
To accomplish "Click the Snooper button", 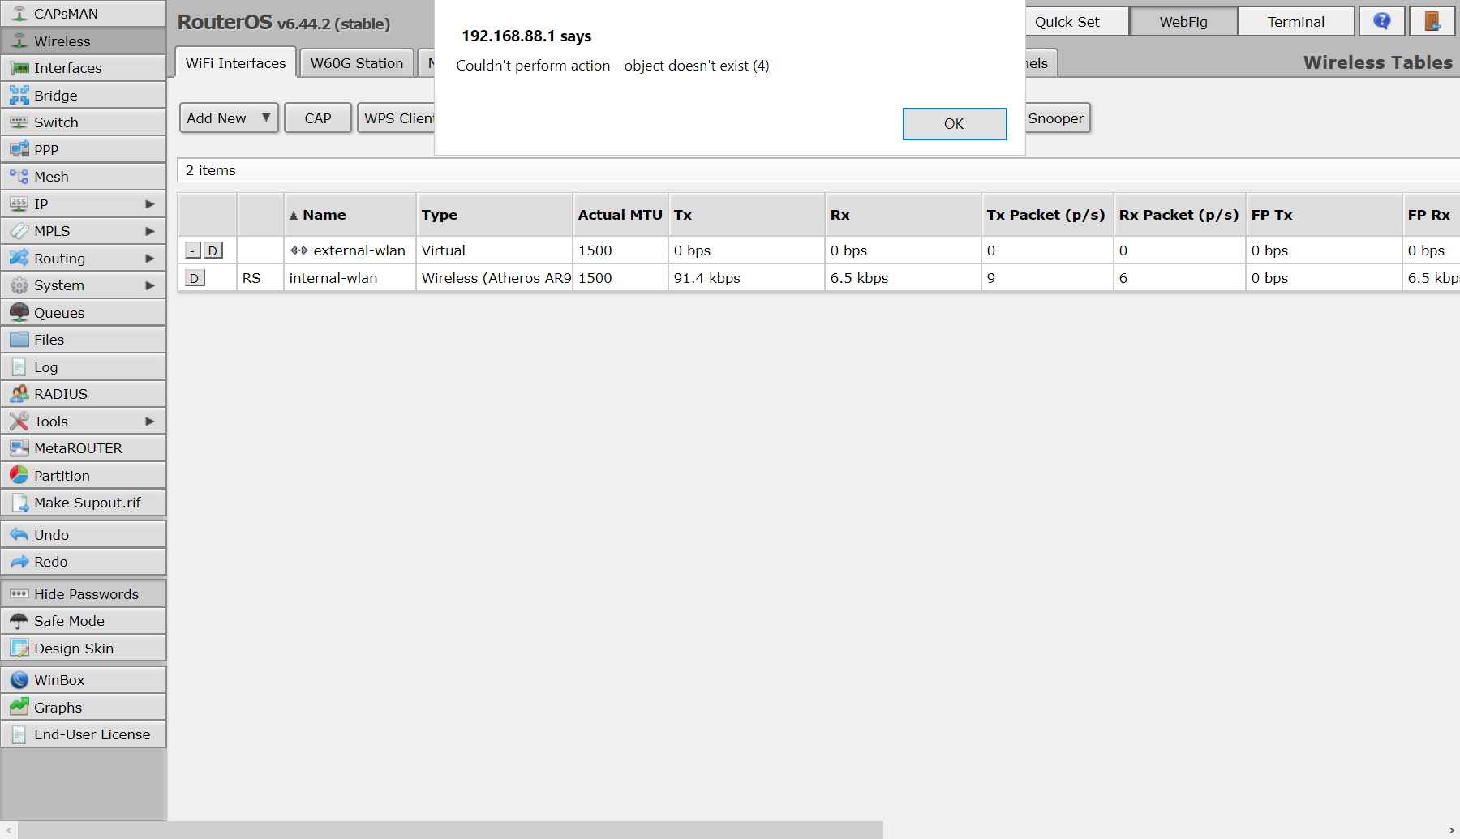I will click(1056, 118).
